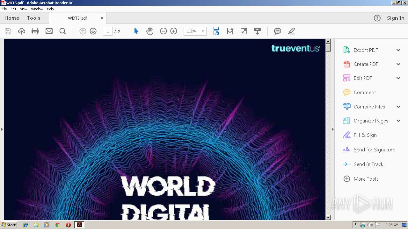Go to previous page arrow
This screenshot has width=408, height=229.
pos(83,31)
